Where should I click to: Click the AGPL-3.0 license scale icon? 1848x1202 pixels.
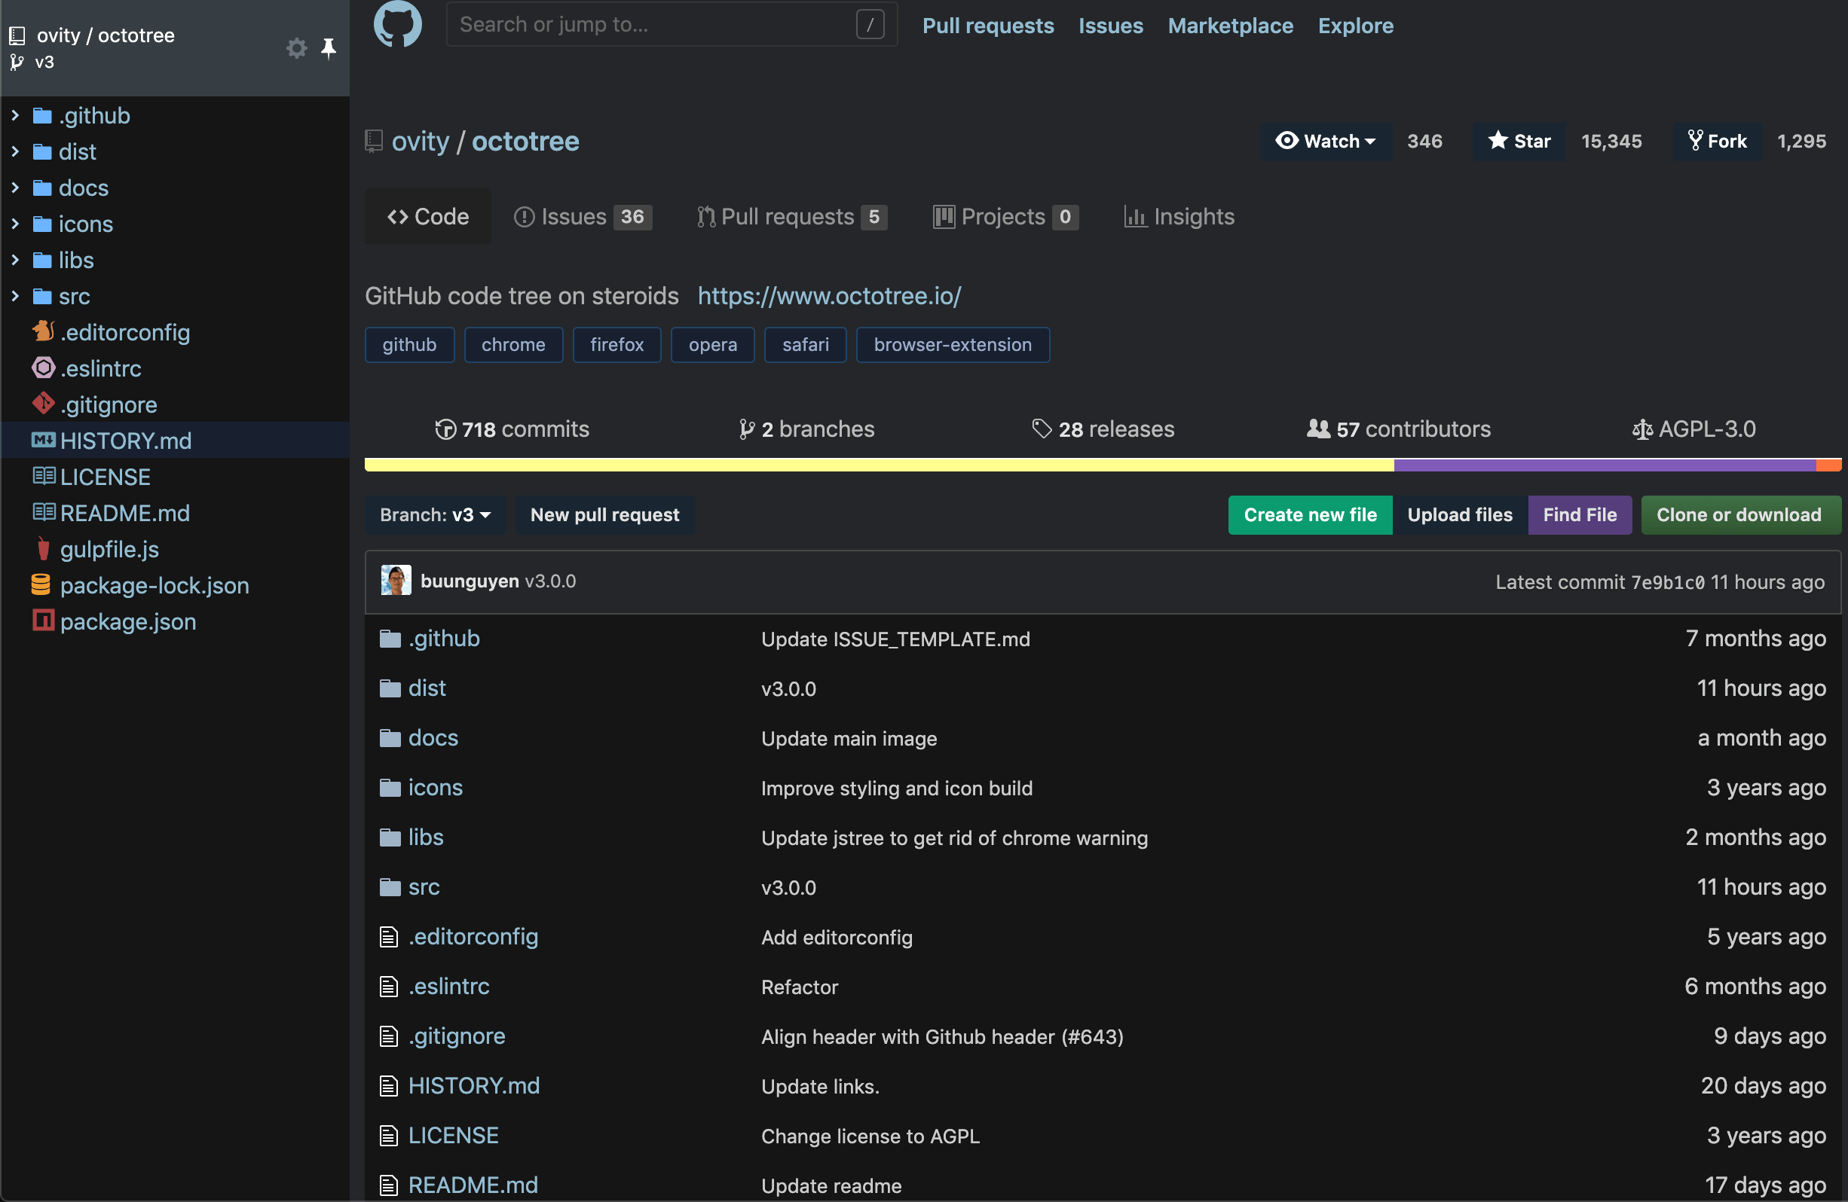point(1643,429)
